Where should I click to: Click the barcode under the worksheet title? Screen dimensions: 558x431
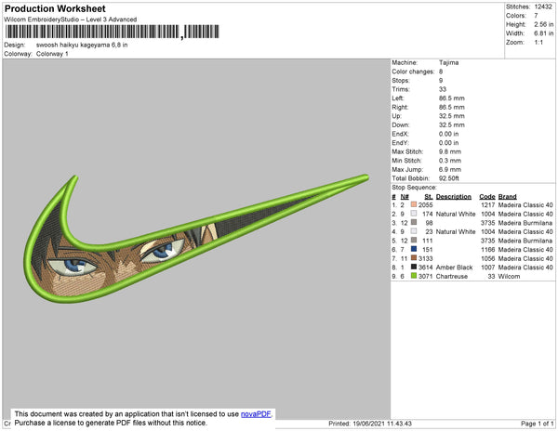pos(113,32)
